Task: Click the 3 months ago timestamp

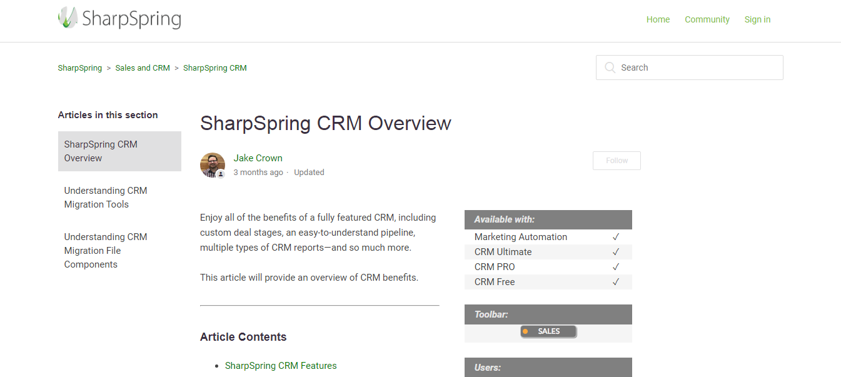Action: click(x=258, y=173)
